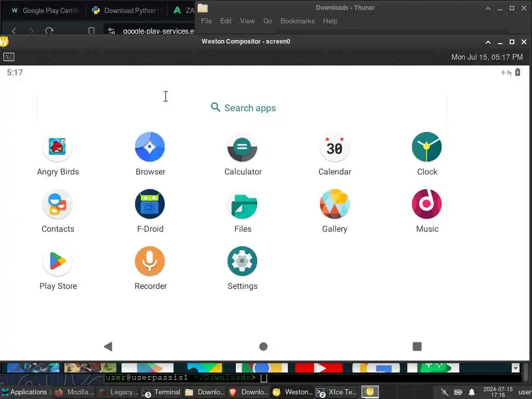The width and height of the screenshot is (532, 399).
Task: Click the browser reload button
Action: coord(49,31)
